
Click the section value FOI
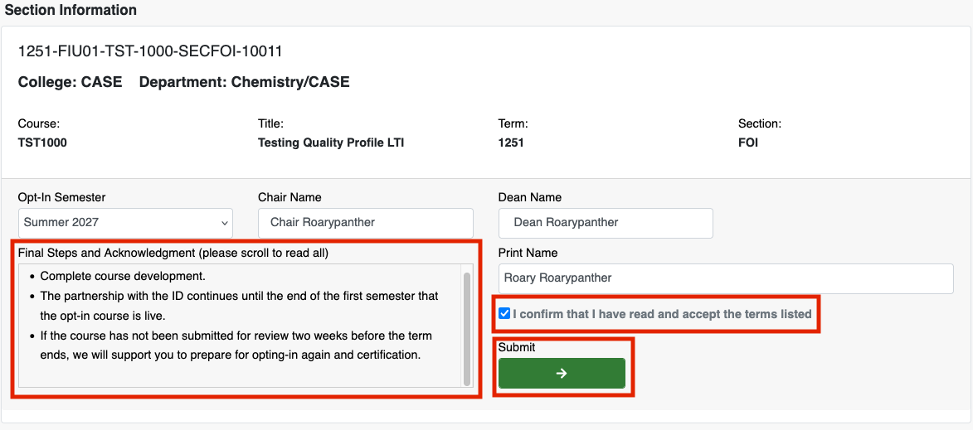[x=747, y=143]
